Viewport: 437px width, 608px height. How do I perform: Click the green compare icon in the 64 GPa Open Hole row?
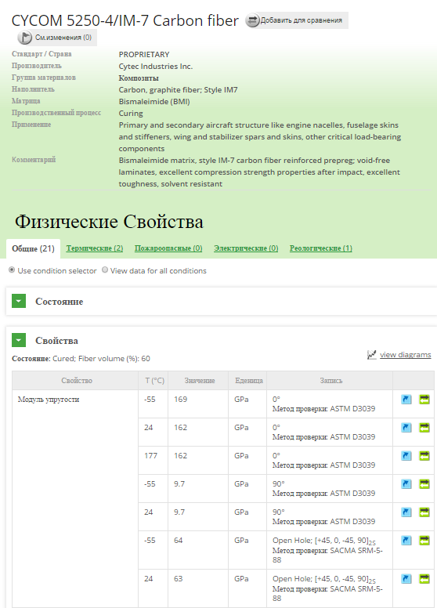(x=424, y=541)
